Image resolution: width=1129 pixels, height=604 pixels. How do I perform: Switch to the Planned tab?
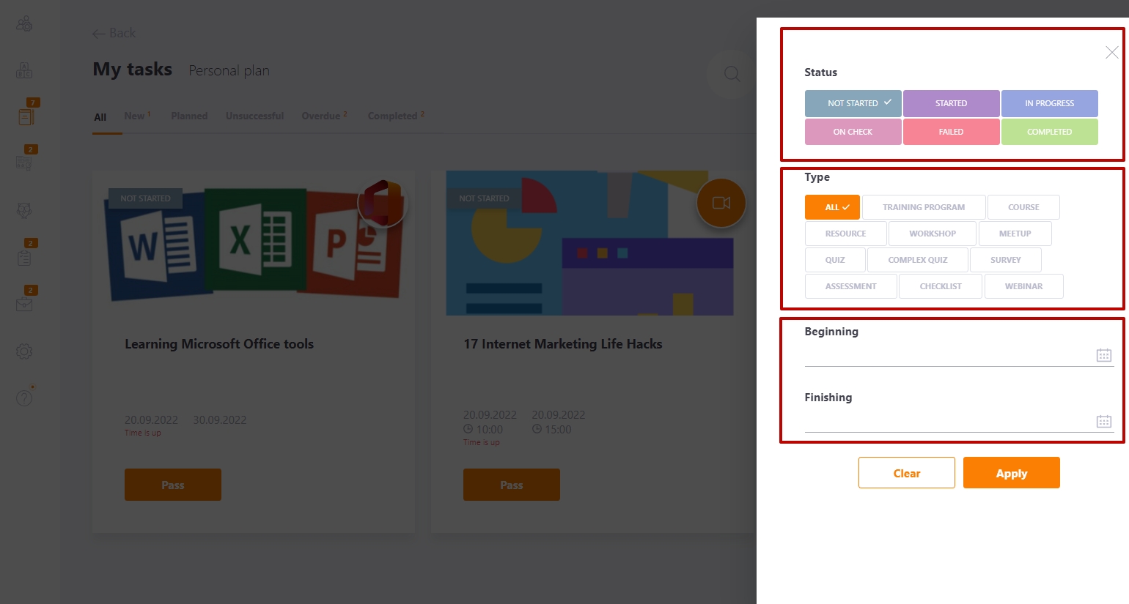point(189,116)
